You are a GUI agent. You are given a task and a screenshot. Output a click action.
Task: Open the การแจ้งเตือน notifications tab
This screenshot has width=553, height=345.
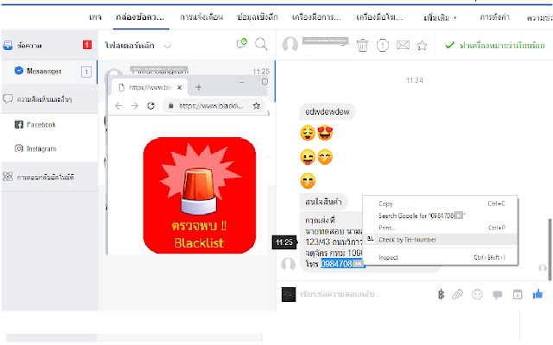pos(201,17)
